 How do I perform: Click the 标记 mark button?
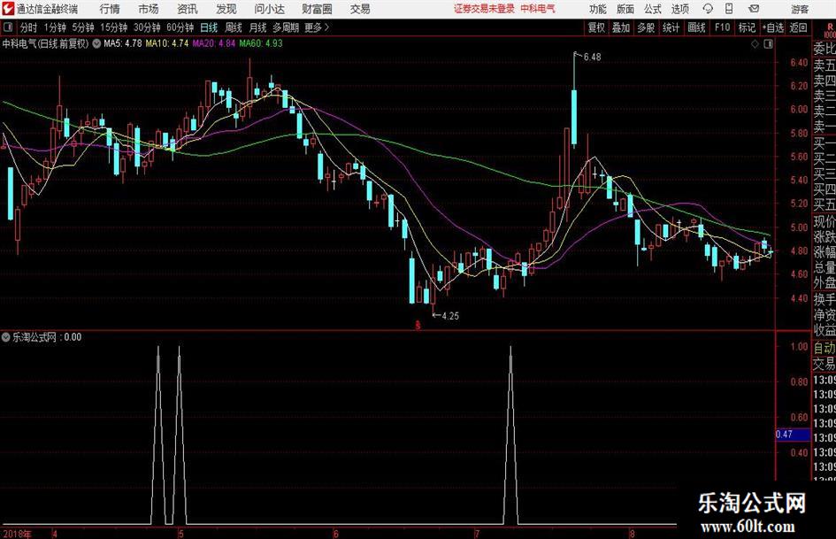coord(747,27)
